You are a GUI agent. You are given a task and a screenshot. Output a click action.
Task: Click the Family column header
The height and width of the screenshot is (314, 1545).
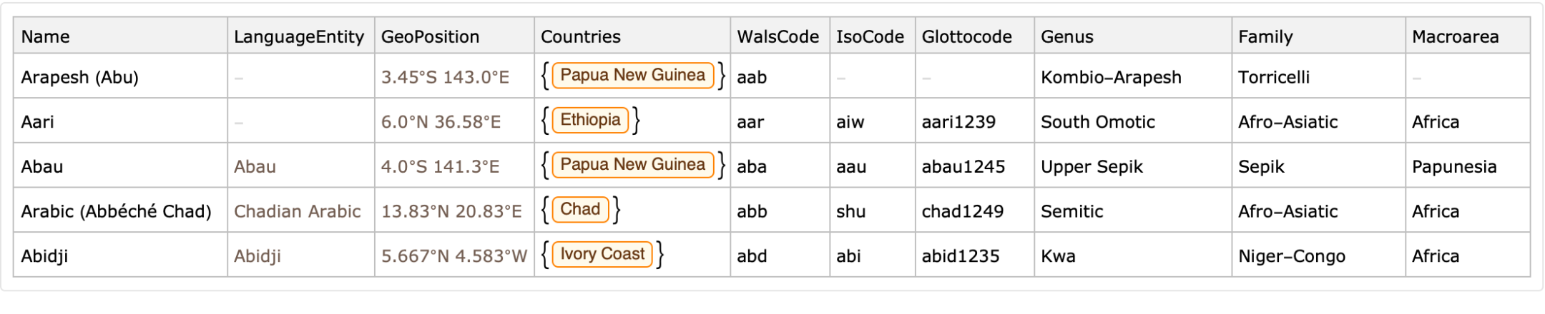pos(1265,36)
